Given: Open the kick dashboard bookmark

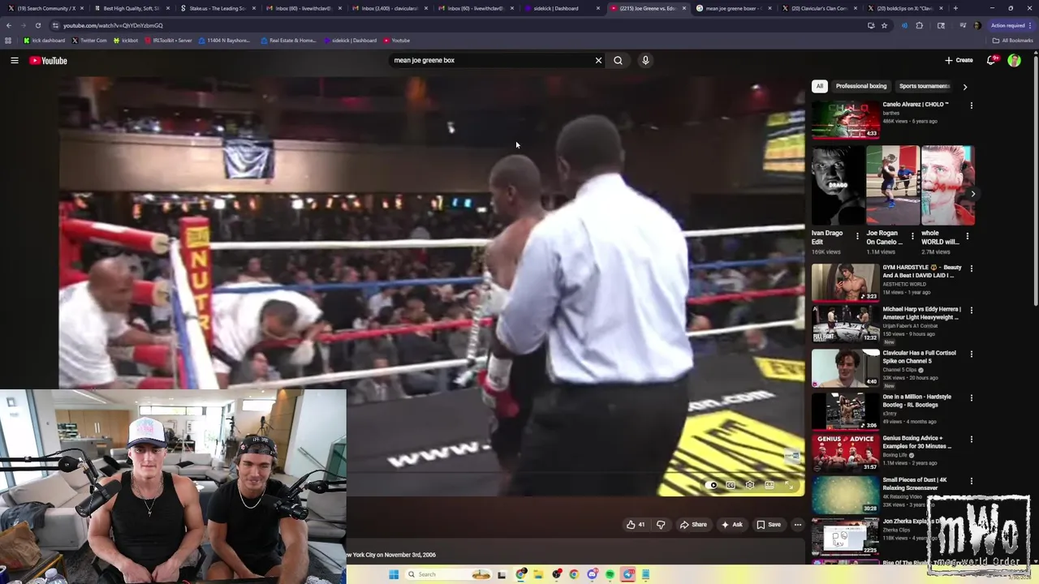Looking at the screenshot, I should tap(45, 41).
